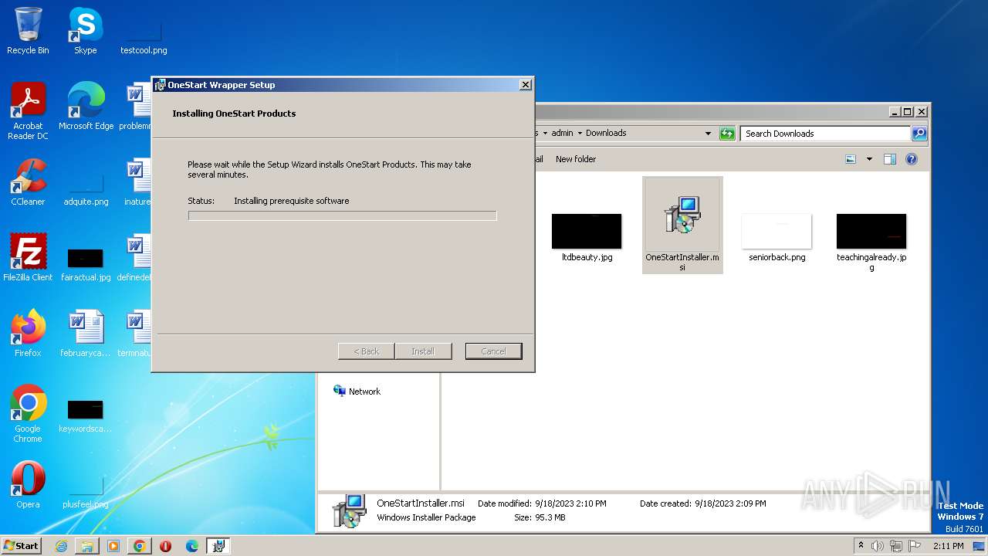This screenshot has height=556, width=988.
Task: Toggle the preview pane button
Action: [889, 159]
